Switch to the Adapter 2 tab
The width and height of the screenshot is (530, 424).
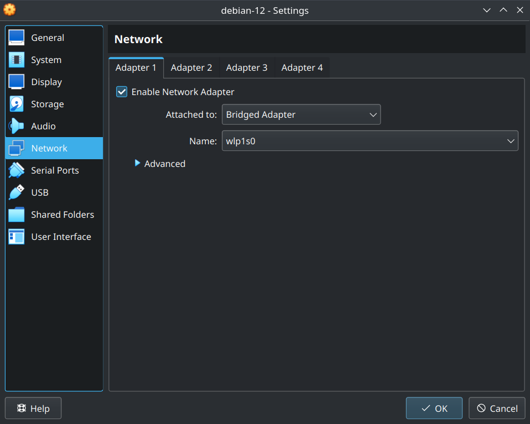coord(191,67)
